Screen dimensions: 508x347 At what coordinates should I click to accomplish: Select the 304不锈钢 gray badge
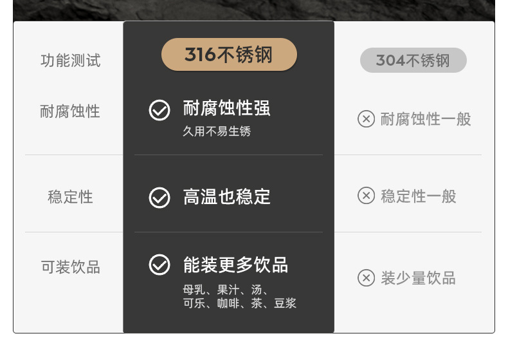[413, 61]
